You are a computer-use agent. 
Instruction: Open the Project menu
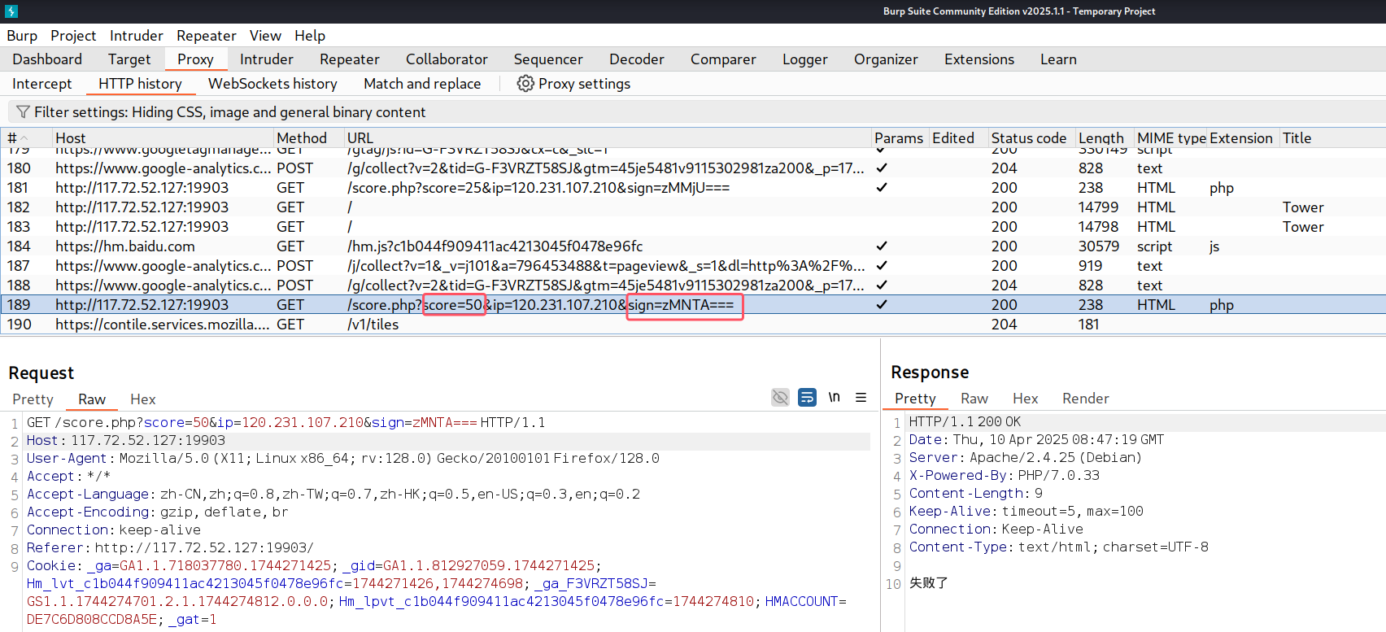(x=73, y=36)
